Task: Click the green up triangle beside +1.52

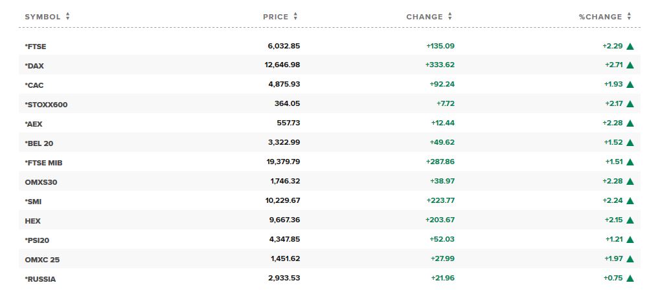Action: pyautogui.click(x=630, y=142)
